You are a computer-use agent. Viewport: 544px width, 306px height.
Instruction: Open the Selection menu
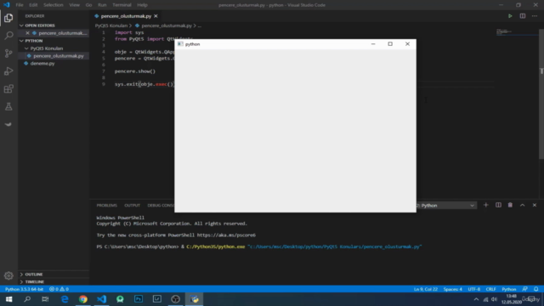point(53,5)
